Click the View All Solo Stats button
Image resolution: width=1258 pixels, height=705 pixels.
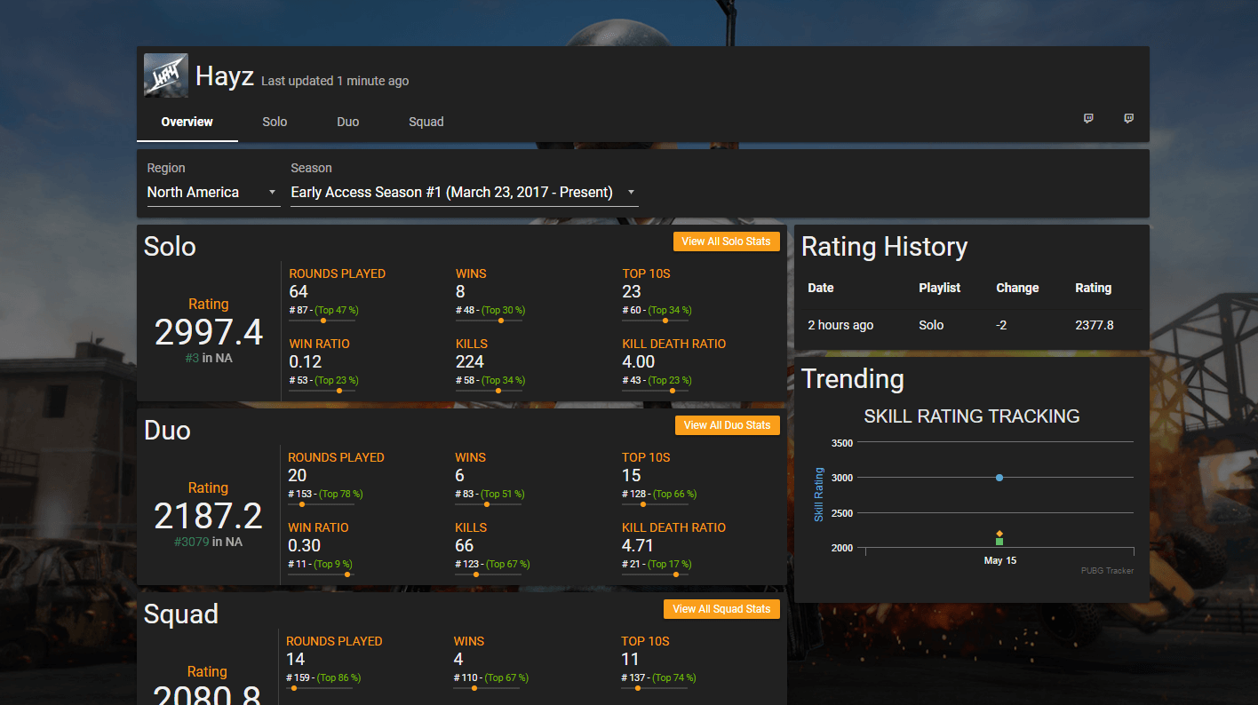tap(726, 241)
